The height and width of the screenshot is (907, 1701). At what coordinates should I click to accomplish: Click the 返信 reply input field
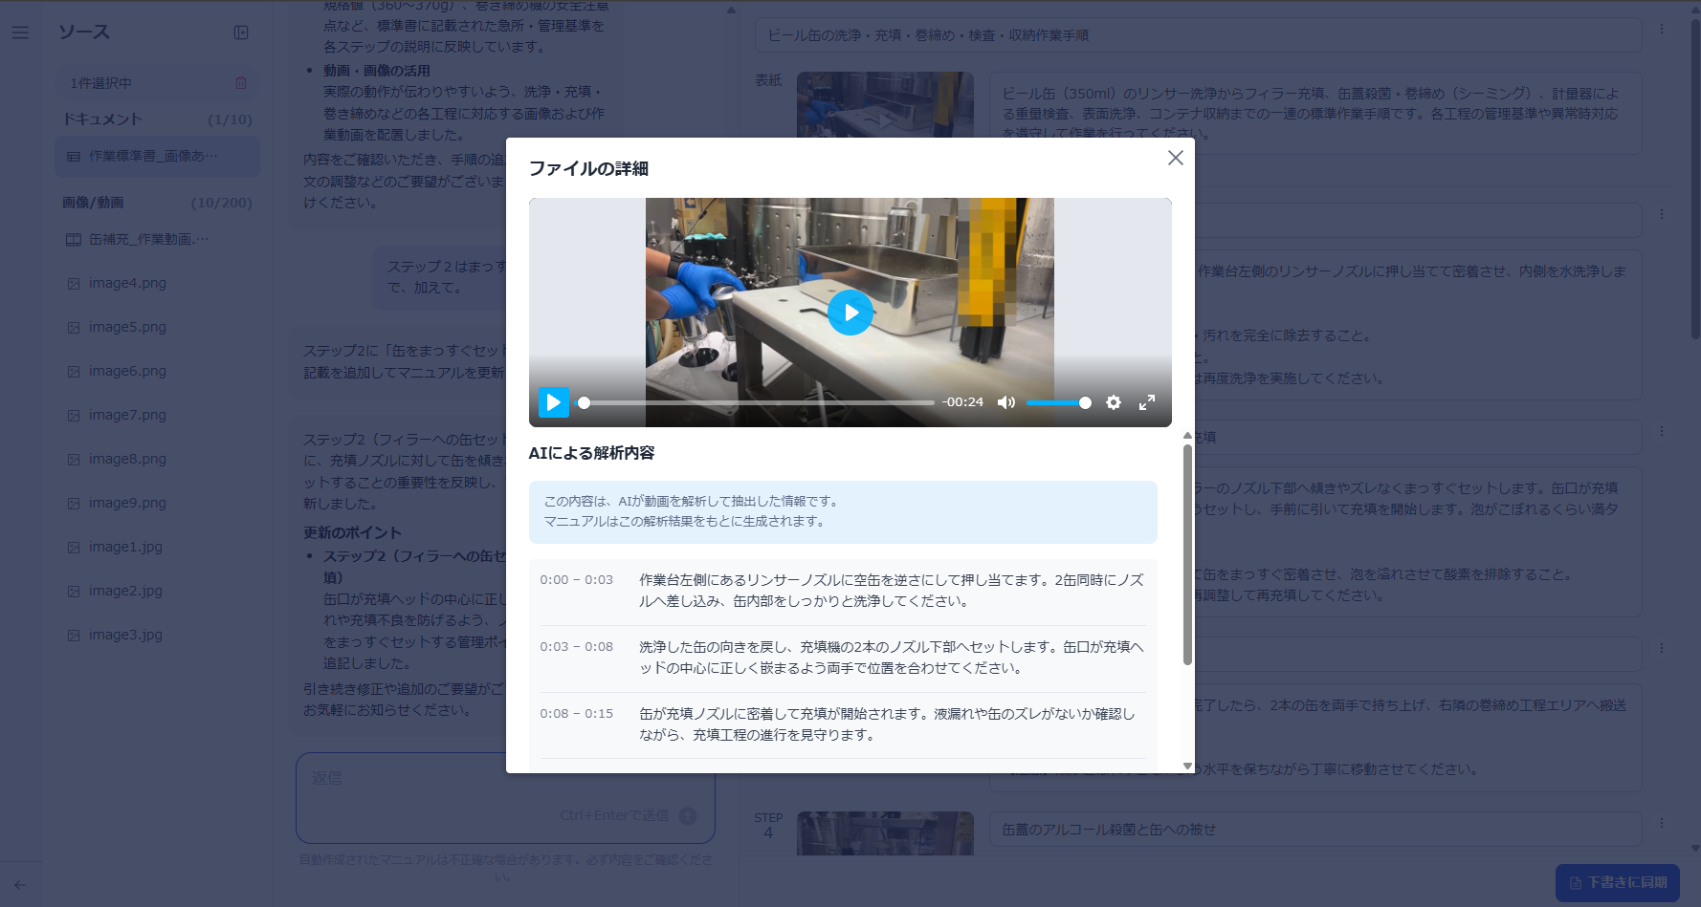point(504,797)
